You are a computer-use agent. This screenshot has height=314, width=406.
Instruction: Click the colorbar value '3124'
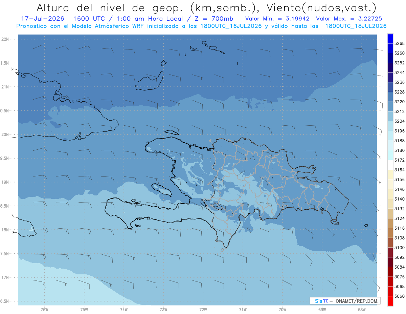click(x=399, y=218)
